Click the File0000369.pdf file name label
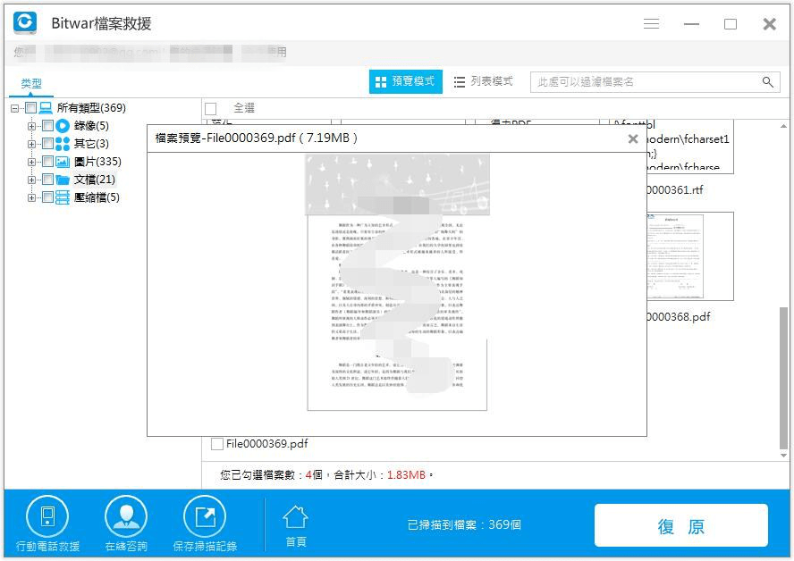794x561 pixels. pyautogui.click(x=266, y=444)
